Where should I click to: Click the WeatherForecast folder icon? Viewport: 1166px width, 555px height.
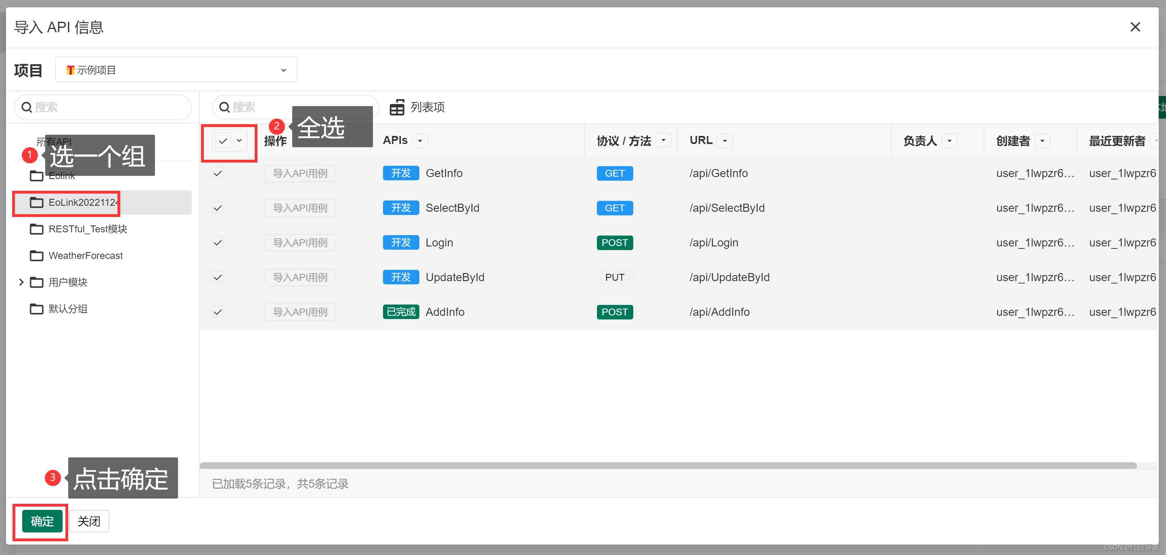point(36,256)
